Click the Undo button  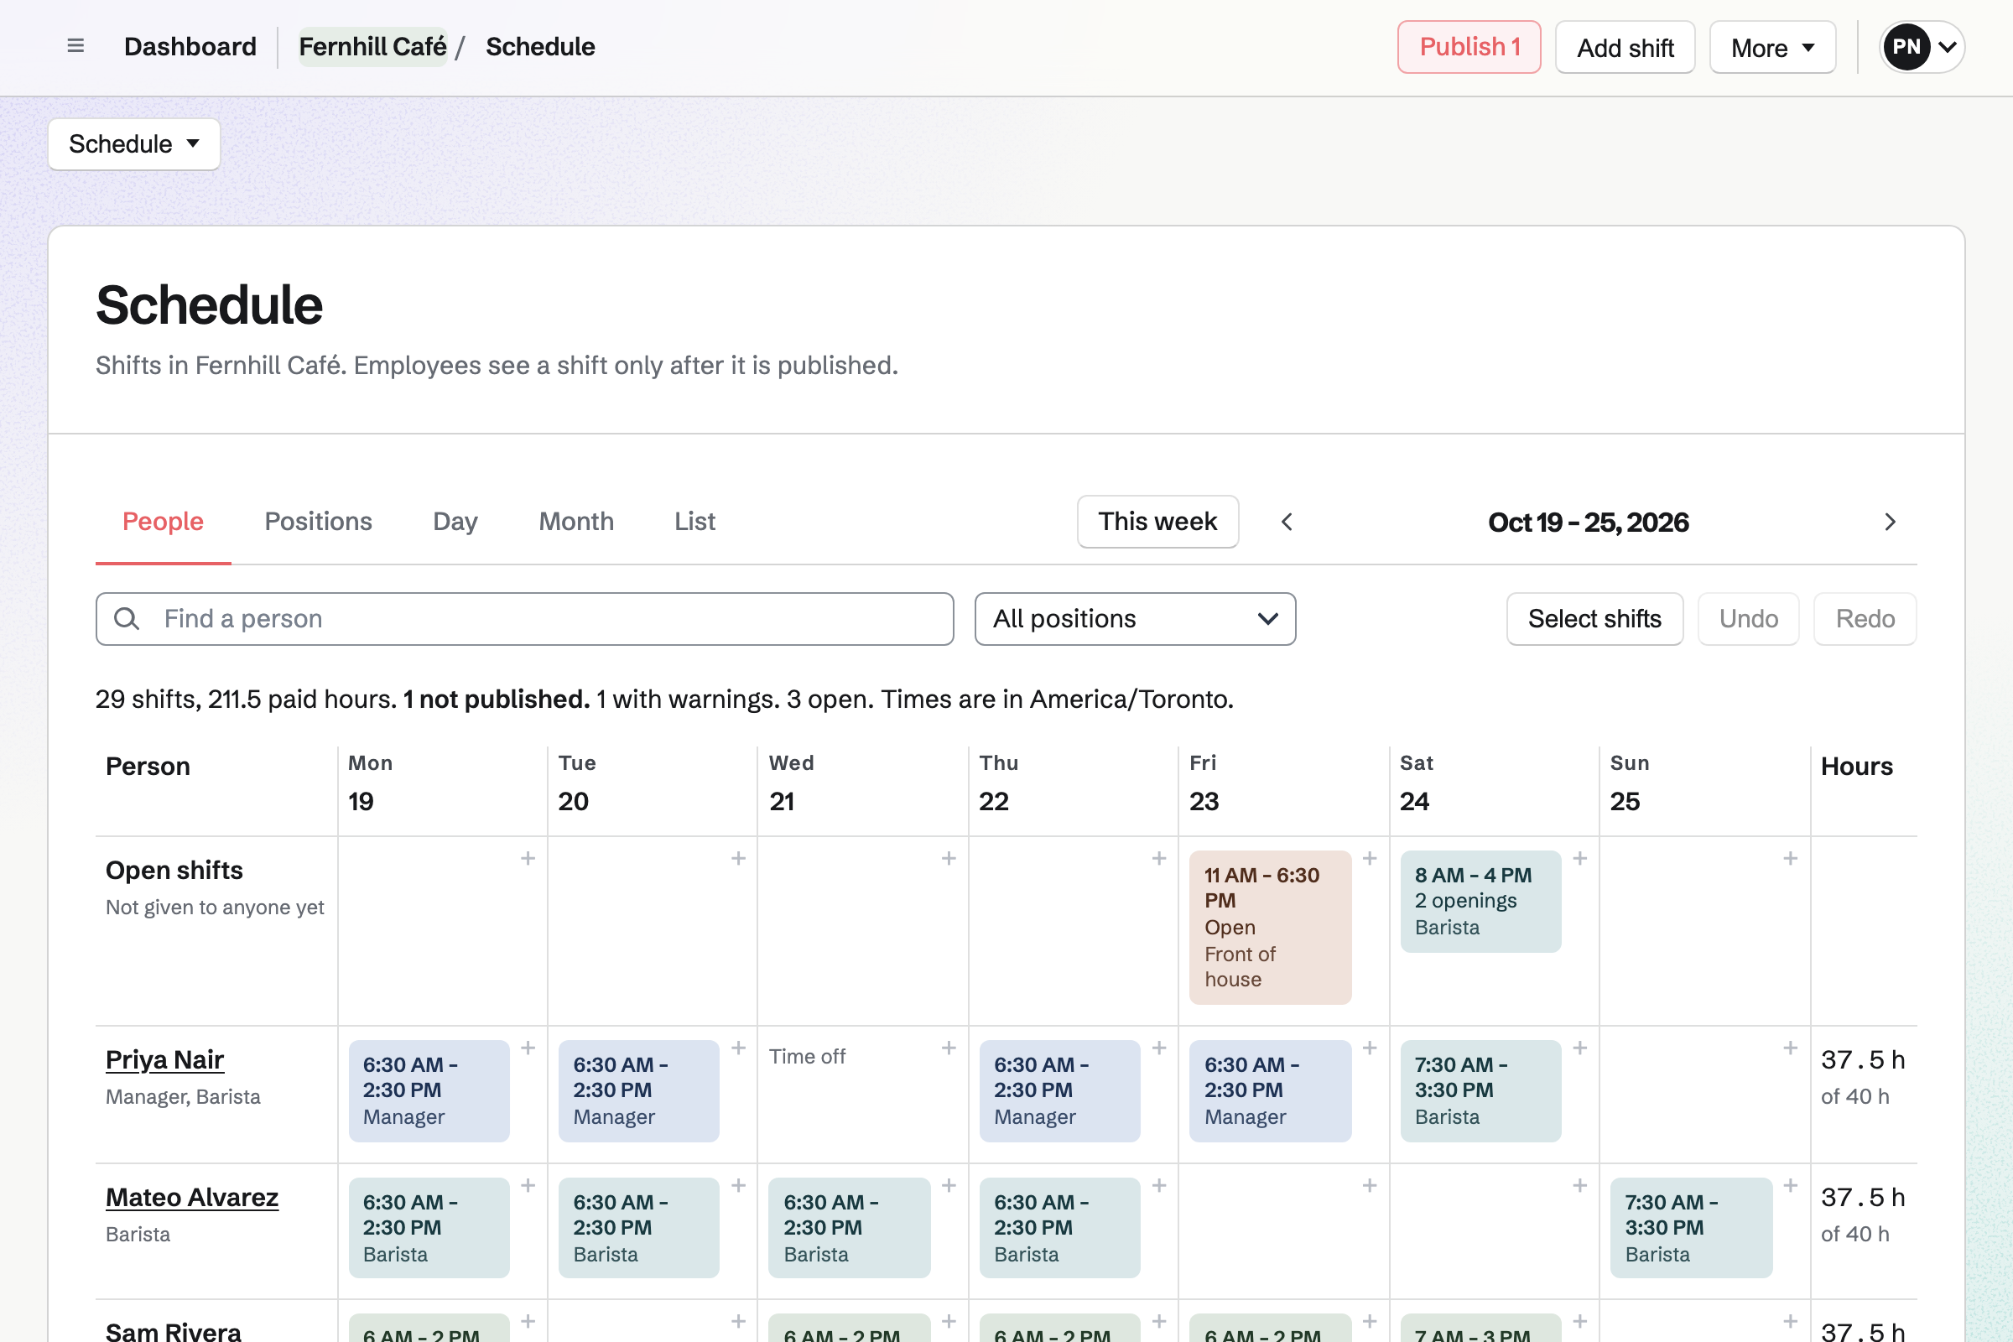tap(1749, 619)
